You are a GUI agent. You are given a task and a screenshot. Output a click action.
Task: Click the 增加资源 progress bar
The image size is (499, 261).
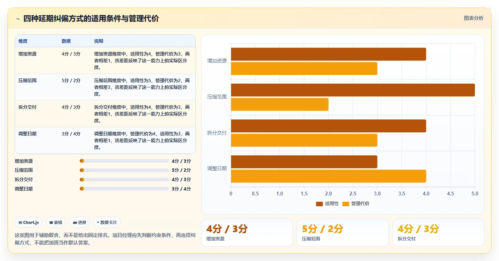(124, 161)
